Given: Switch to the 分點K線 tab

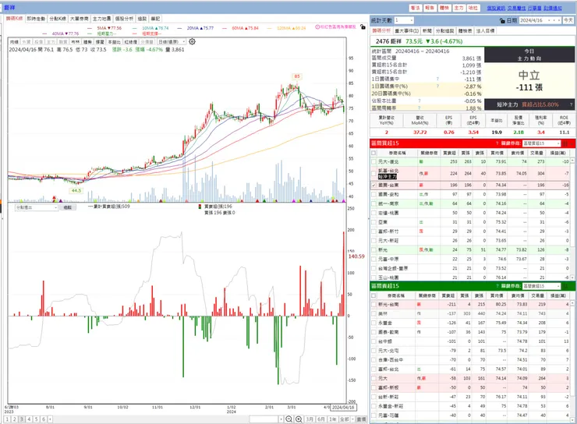Looking at the screenshot, I should tap(58, 19).
